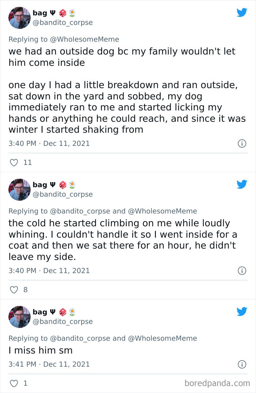Like the 'I miss him sm' tweet

[x=14, y=383]
